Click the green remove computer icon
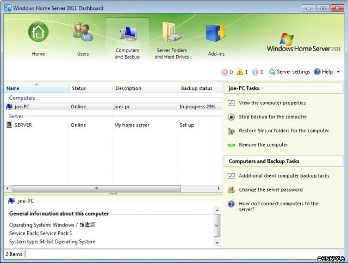The image size is (348, 263). coord(231,145)
